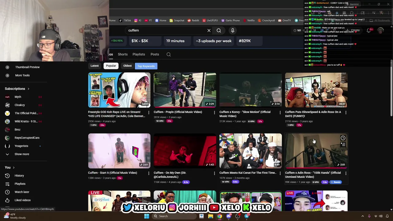Expand the Subscriptions section arrow
The image size is (393, 221).
click(28, 89)
